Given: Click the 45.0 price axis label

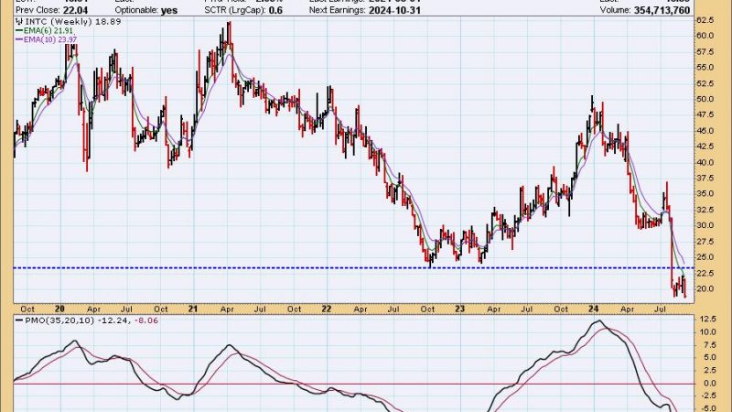Looking at the screenshot, I should pyautogui.click(x=705, y=131).
